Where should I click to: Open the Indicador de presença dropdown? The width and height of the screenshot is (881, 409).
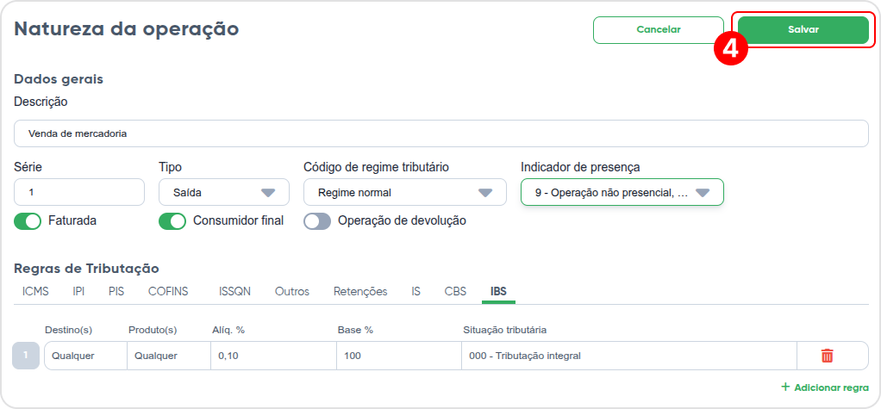622,192
